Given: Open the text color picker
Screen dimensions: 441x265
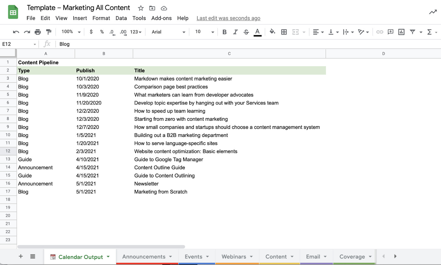Looking at the screenshot, I should point(257,32).
